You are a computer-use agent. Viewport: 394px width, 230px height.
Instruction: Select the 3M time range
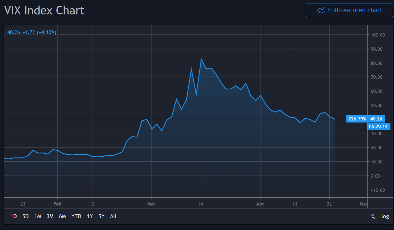pos(50,216)
